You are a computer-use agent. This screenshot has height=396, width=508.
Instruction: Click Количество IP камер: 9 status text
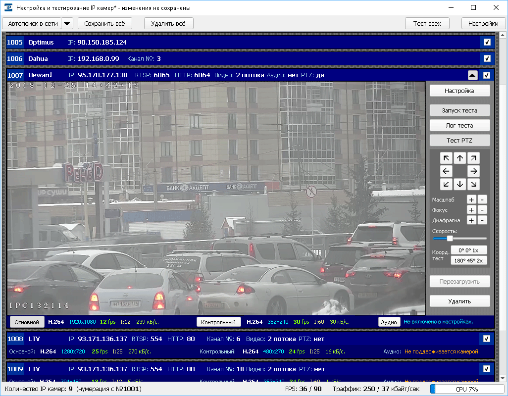39,389
